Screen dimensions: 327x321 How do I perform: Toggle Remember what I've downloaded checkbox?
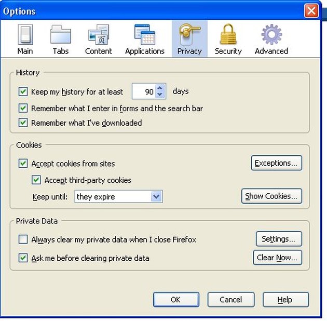[x=23, y=123]
